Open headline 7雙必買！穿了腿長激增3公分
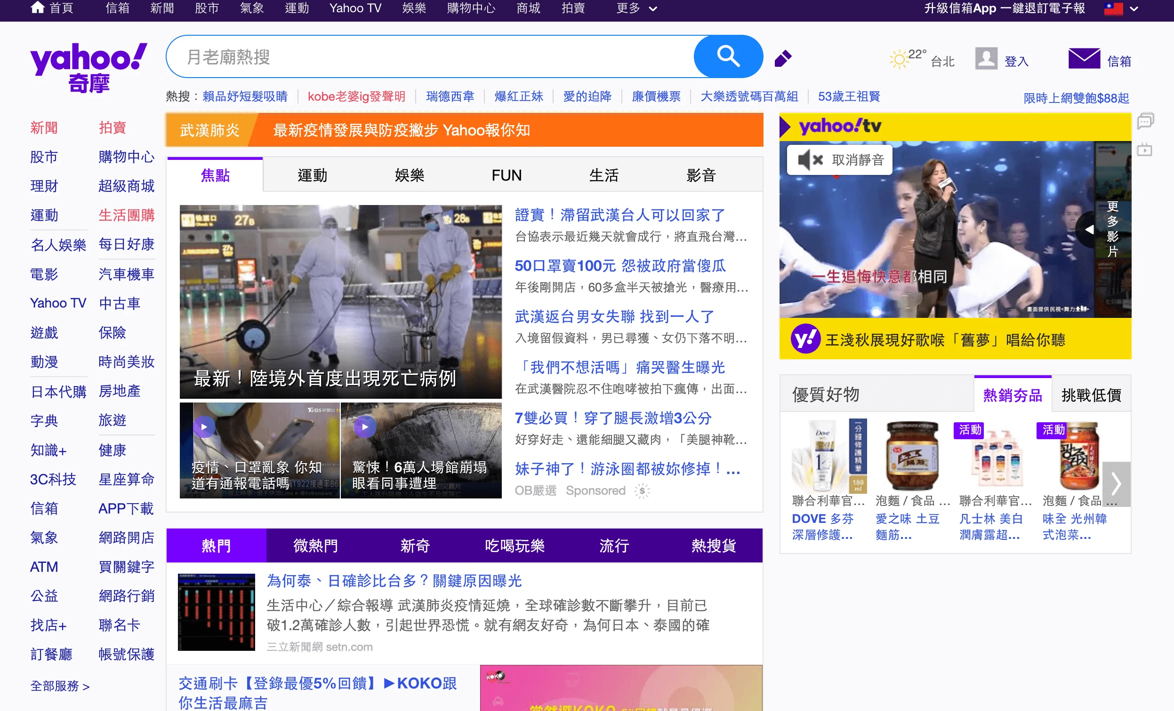This screenshot has width=1174, height=711. point(613,418)
